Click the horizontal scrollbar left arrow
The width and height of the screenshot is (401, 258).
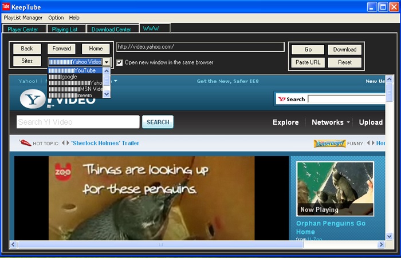[13, 244]
